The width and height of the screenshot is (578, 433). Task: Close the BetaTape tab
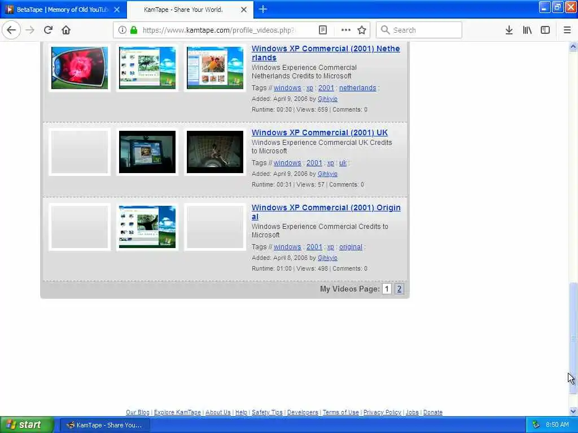pyautogui.click(x=117, y=10)
